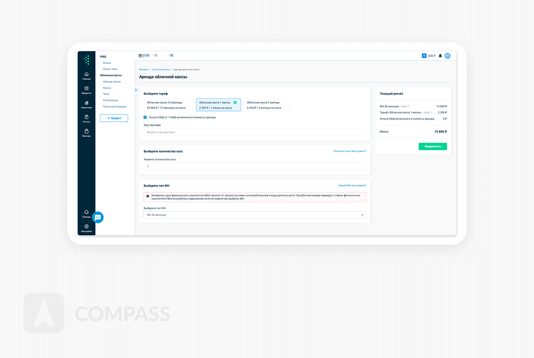Click the notification bell icon

440,56
